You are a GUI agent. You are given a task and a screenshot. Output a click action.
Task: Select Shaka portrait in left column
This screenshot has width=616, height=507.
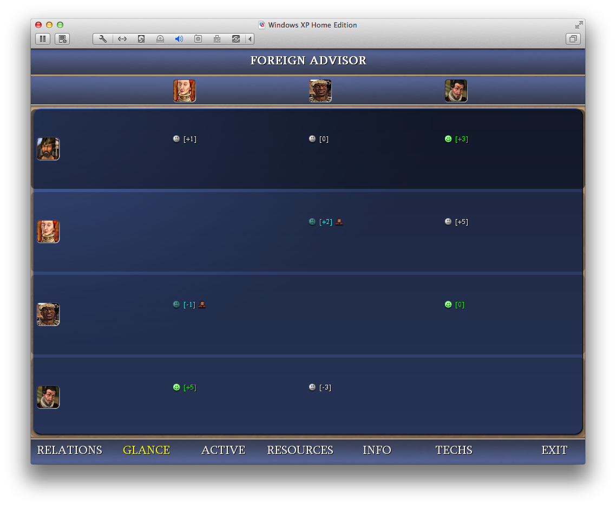pyautogui.click(x=48, y=314)
